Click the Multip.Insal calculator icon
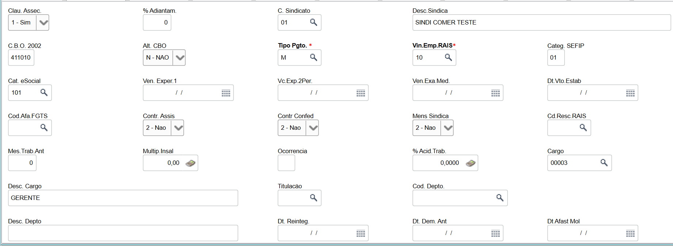Screen dimensions: 673x246 [x=190, y=163]
